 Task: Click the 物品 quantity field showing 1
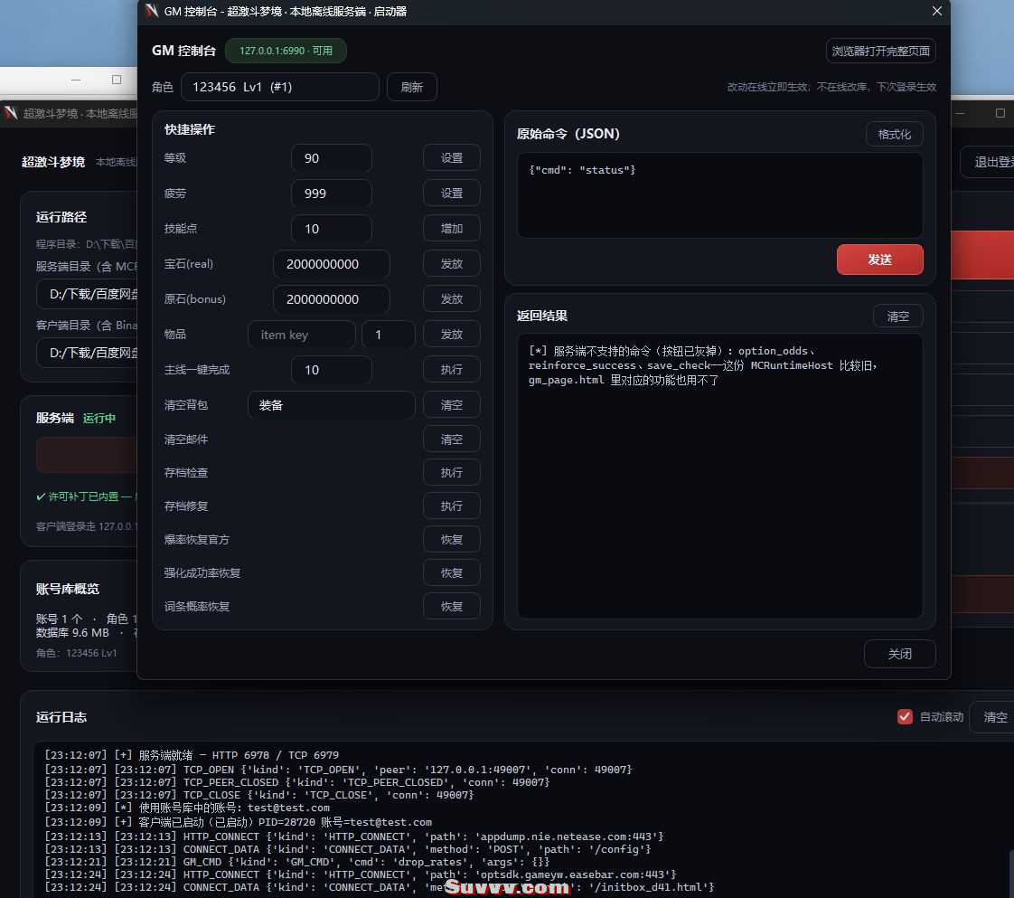[388, 335]
